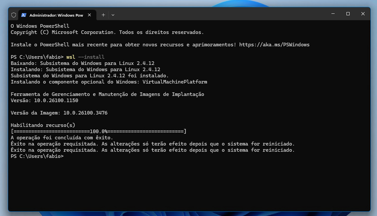Close the Administrador: Windows PowerShell tab
Image resolution: width=377 pixels, height=216 pixels.
point(89,15)
